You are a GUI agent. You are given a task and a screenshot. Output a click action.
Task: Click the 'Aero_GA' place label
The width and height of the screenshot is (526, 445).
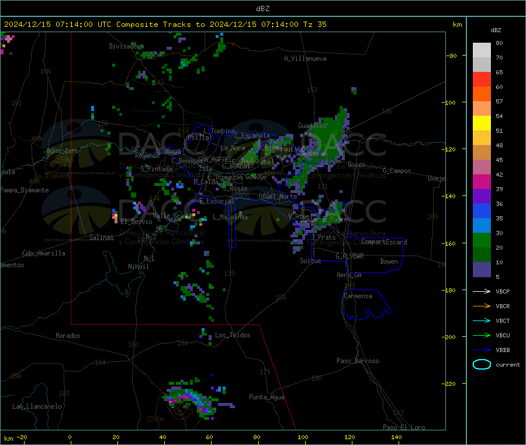349,275
